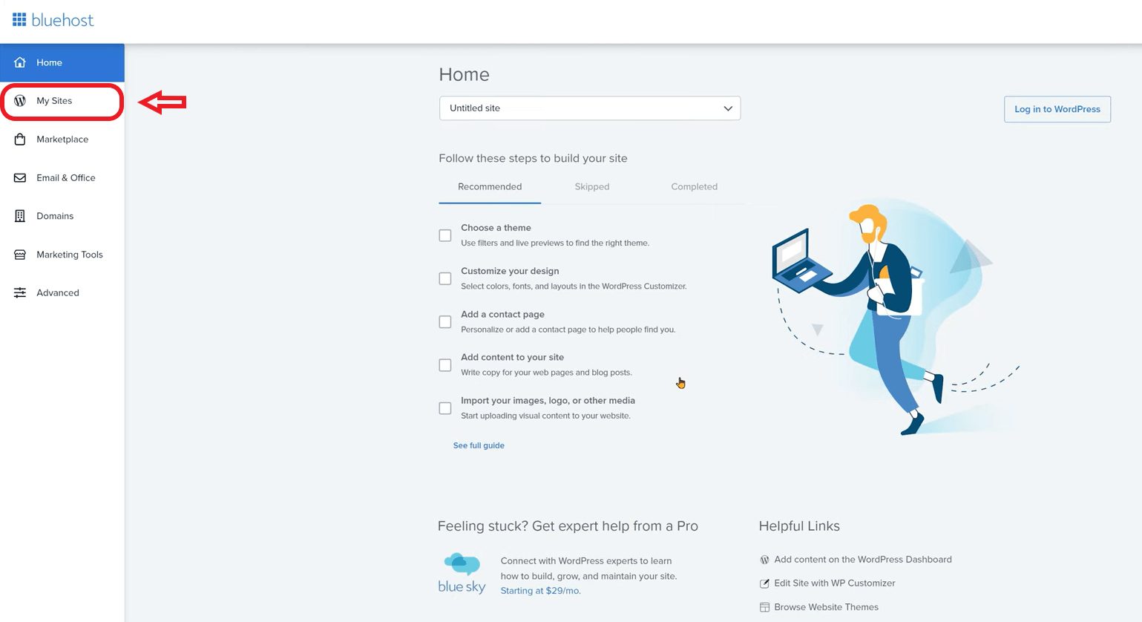This screenshot has height=622, width=1142.
Task: Click the edit pencil icon beside WP Customizer
Action: pos(764,583)
